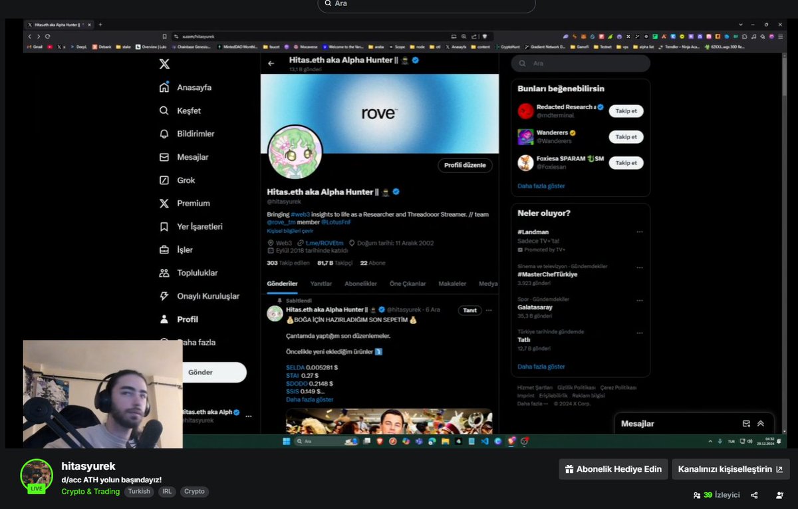Click the 81,7 B Takipçi count

[x=335, y=263]
